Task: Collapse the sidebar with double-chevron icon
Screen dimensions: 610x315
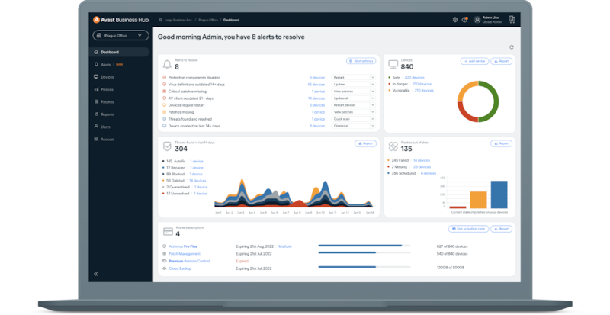Action: click(96, 274)
